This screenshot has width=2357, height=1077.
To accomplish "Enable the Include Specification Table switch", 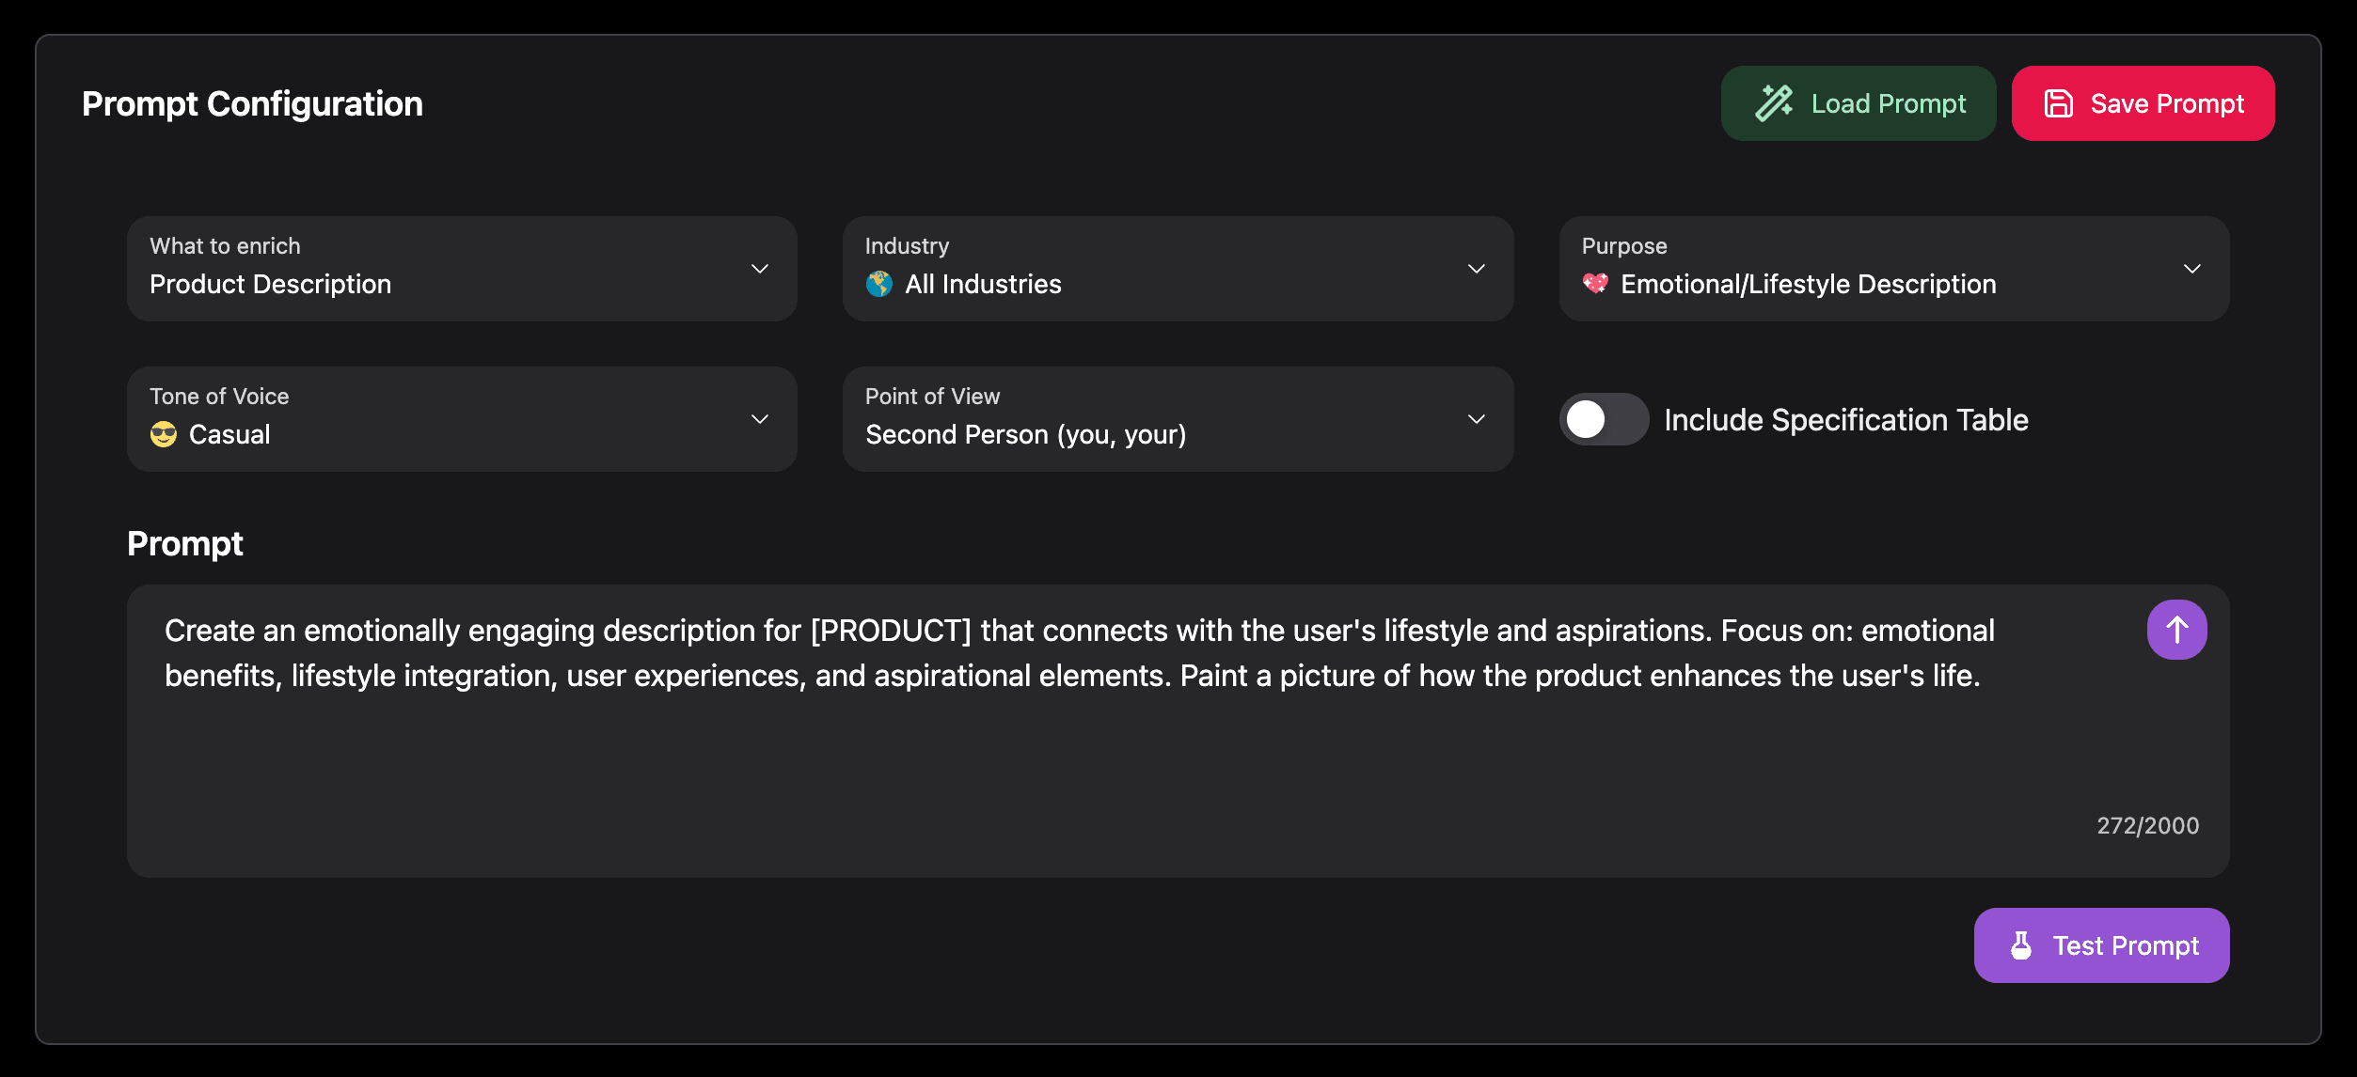I will click(x=1604, y=419).
